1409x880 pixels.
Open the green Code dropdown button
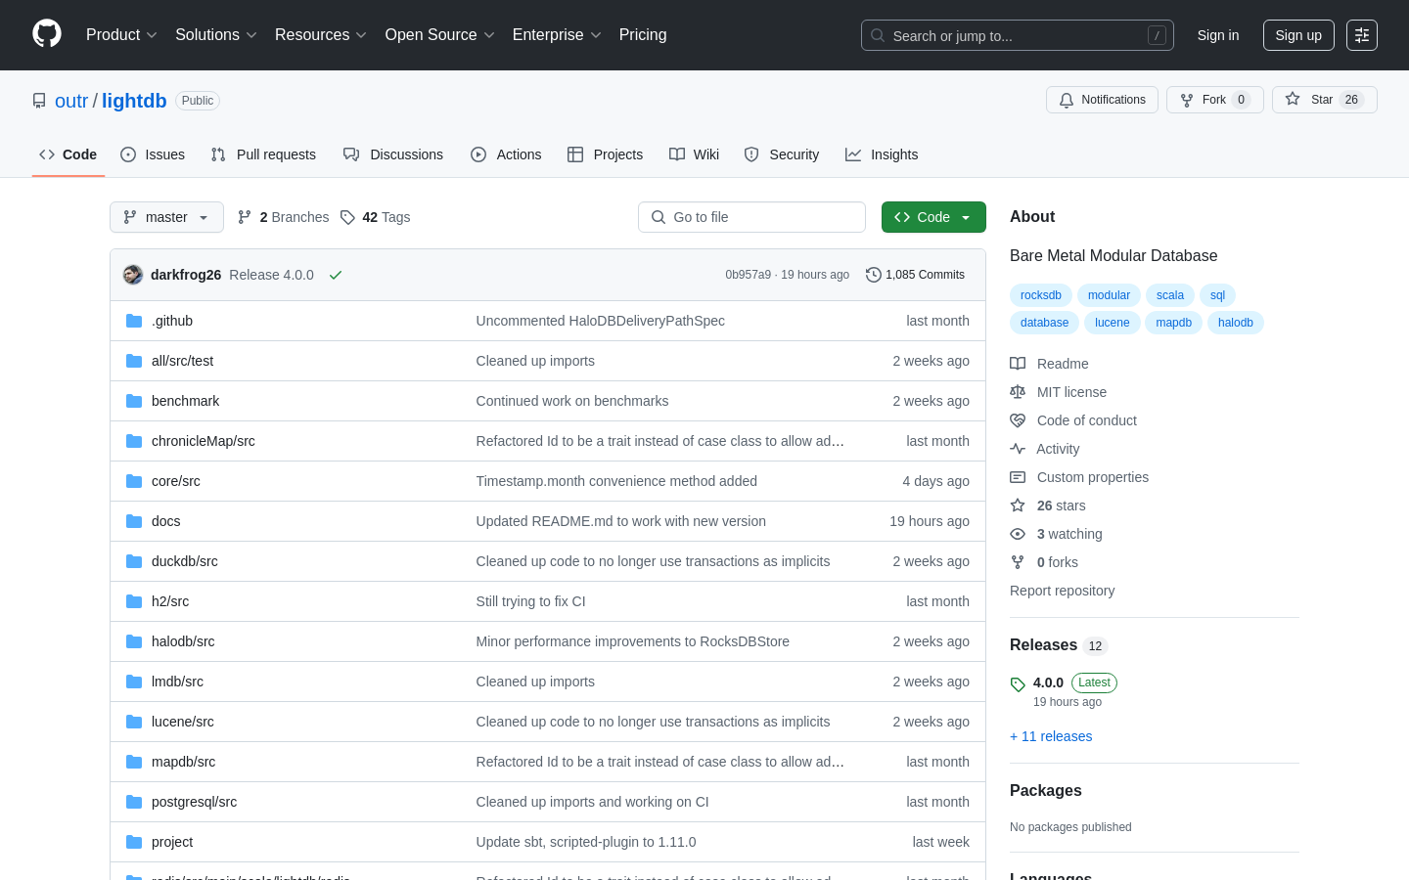point(933,217)
